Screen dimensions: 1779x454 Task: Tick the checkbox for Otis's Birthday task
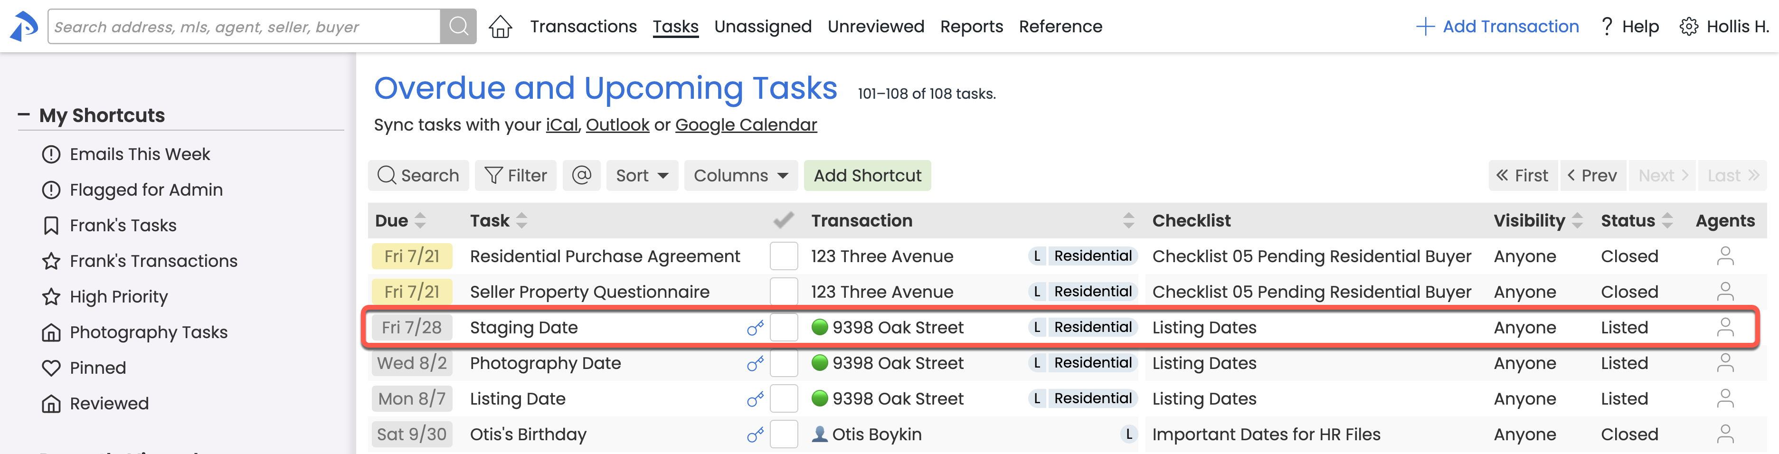point(784,435)
